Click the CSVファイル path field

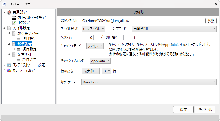(x=142, y=21)
